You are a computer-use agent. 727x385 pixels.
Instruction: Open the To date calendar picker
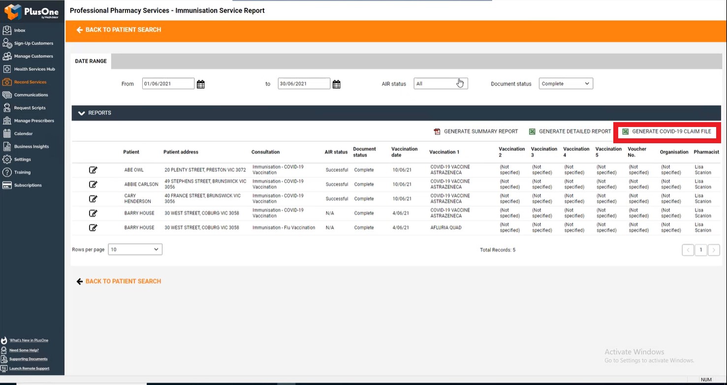click(337, 84)
